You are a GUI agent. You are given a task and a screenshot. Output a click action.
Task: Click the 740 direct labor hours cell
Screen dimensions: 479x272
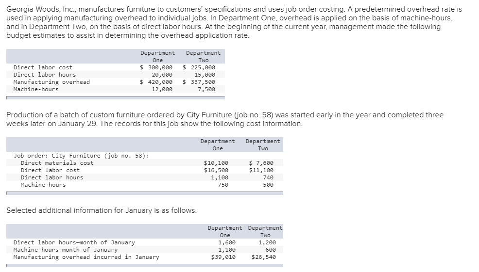click(x=268, y=177)
